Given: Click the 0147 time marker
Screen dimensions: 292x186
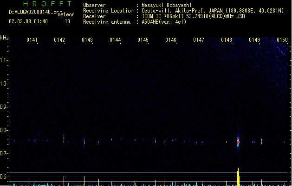Looking at the screenshot, I should coord(199,40).
